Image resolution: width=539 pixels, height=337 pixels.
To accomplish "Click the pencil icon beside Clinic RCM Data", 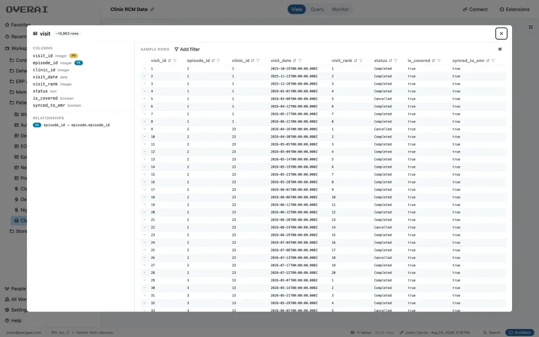I will (153, 9).
